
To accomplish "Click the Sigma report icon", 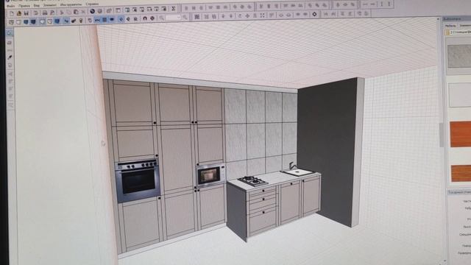I will pyautogui.click(x=174, y=9).
